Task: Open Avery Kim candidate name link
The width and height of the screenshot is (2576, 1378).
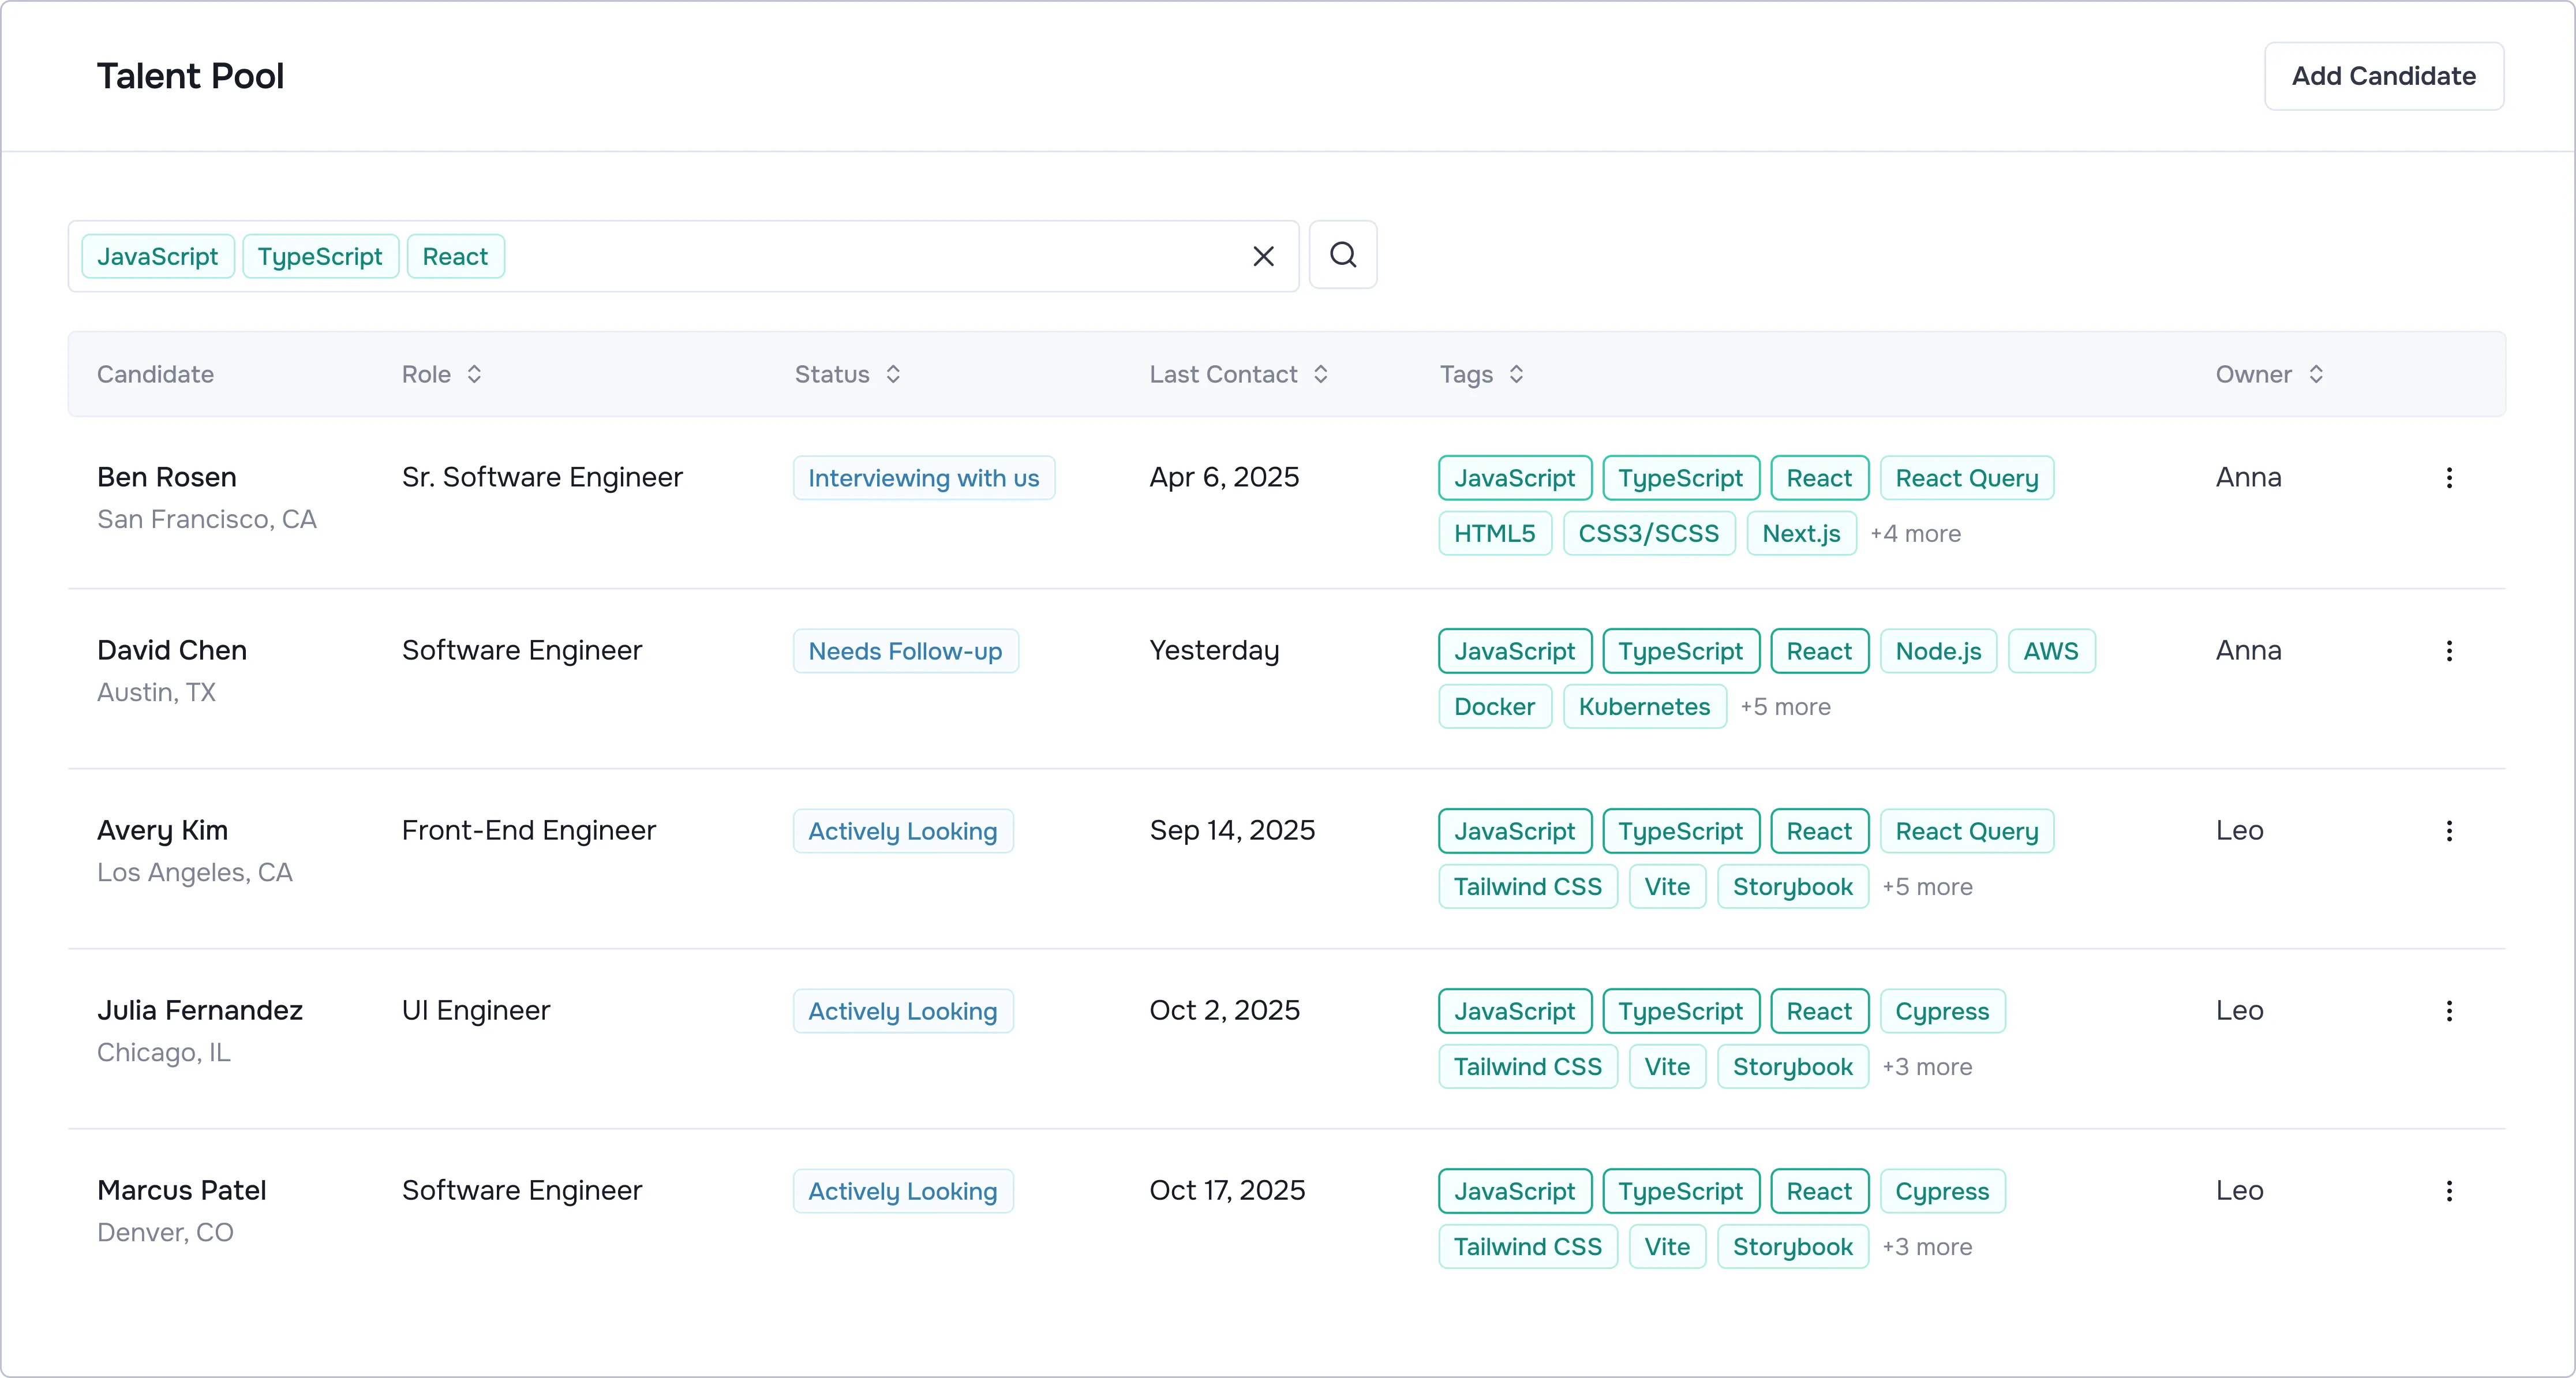Action: click(x=163, y=830)
